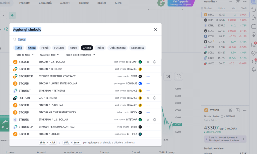The image size is (257, 154).
Task: Expand the Watchlist title dropdown
Action: pyautogui.click(x=211, y=1)
